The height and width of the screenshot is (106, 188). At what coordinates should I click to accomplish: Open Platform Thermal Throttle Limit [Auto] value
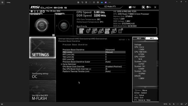tap(108, 71)
